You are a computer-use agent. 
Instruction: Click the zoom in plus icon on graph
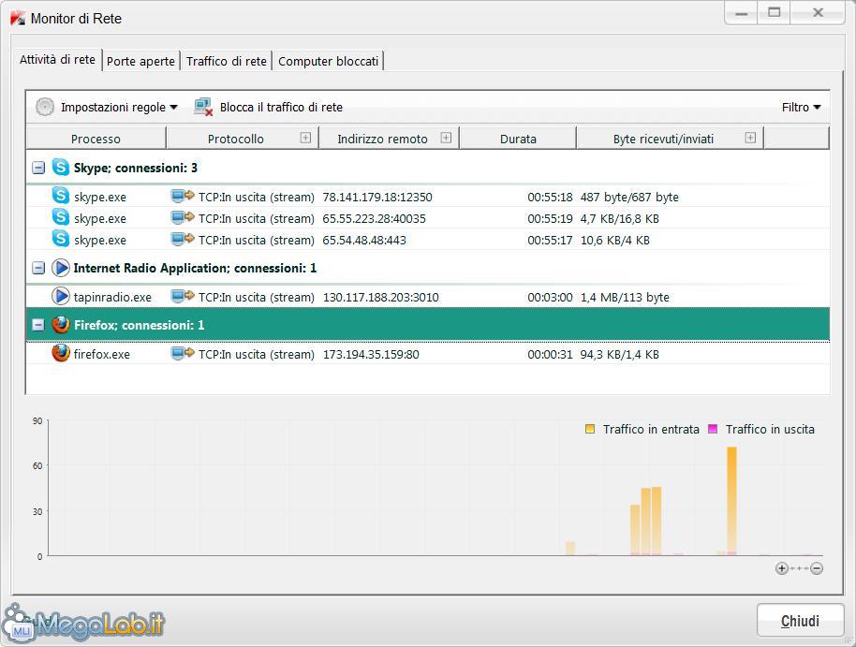click(782, 568)
